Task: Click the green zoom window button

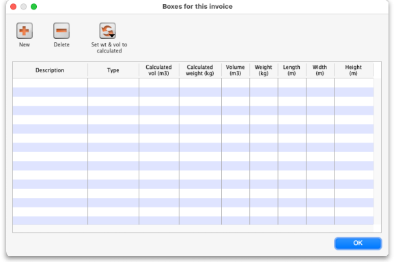Action: 33,7
